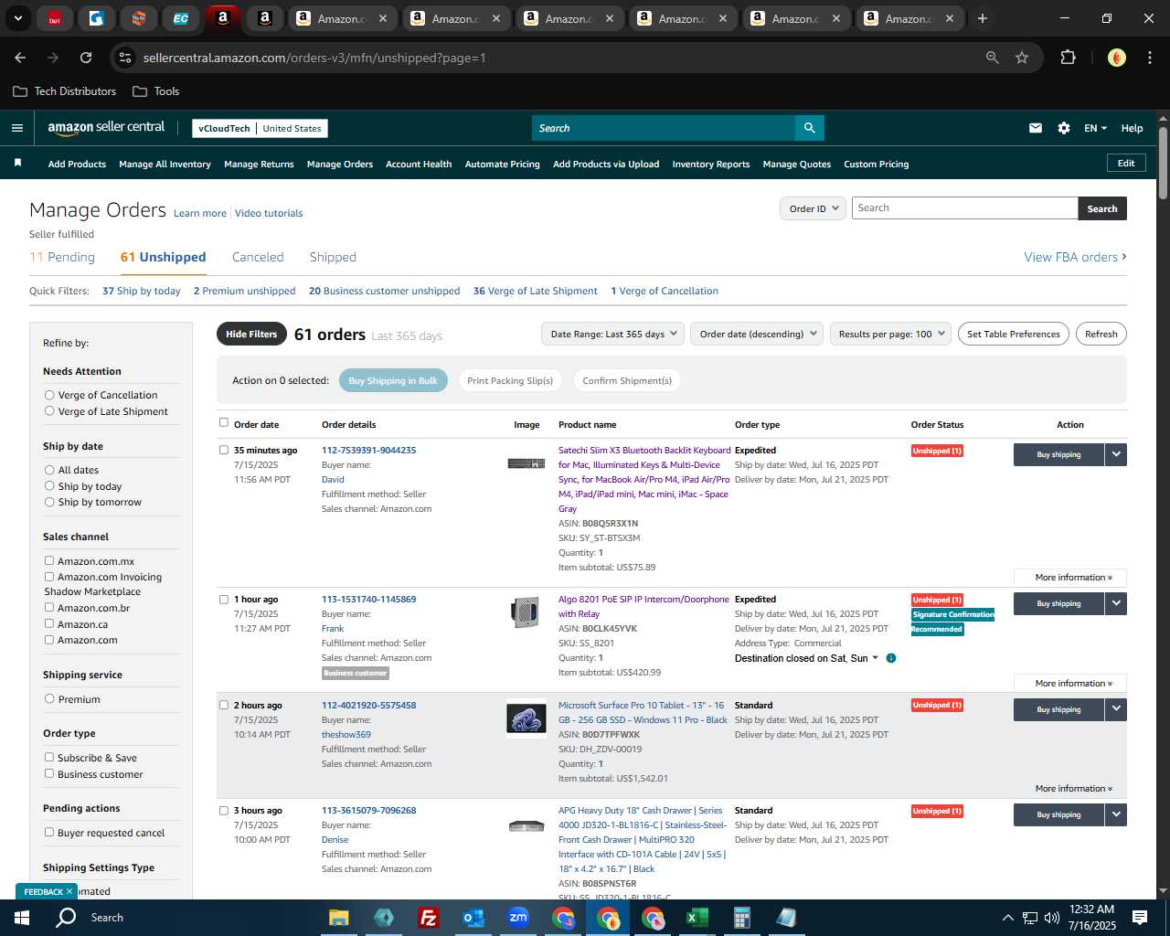Open order link 113-1531740-1145869
The image size is (1170, 936).
pos(368,600)
